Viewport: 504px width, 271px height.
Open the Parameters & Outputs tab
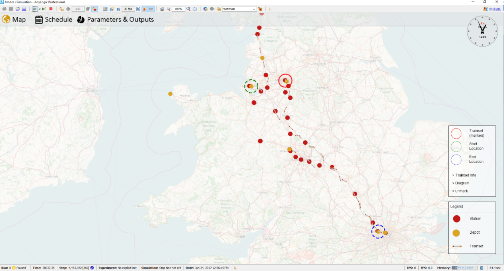(115, 19)
